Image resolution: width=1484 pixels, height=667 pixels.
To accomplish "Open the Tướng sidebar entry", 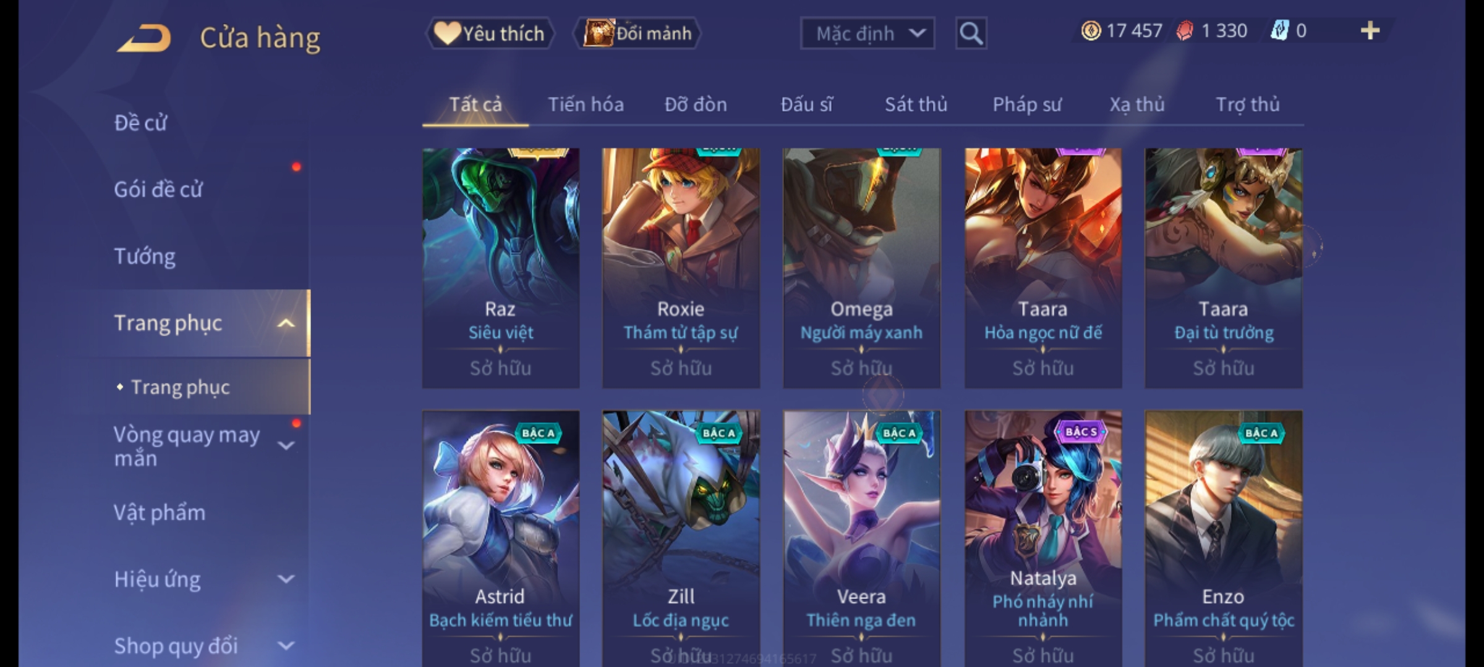I will click(x=145, y=256).
